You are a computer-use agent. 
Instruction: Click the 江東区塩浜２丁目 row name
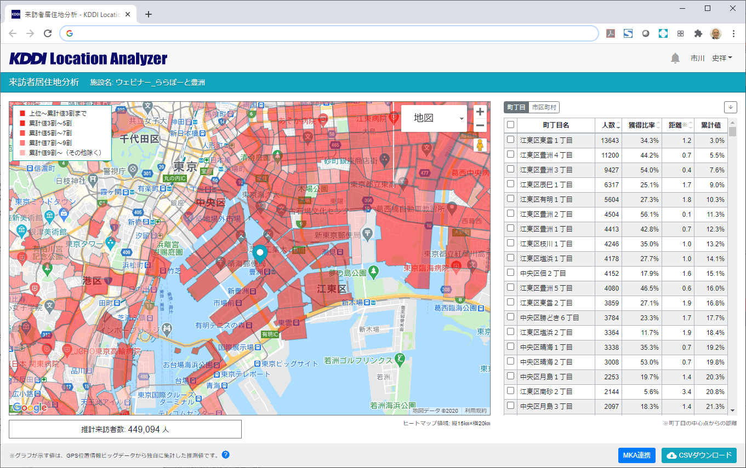[546, 332]
